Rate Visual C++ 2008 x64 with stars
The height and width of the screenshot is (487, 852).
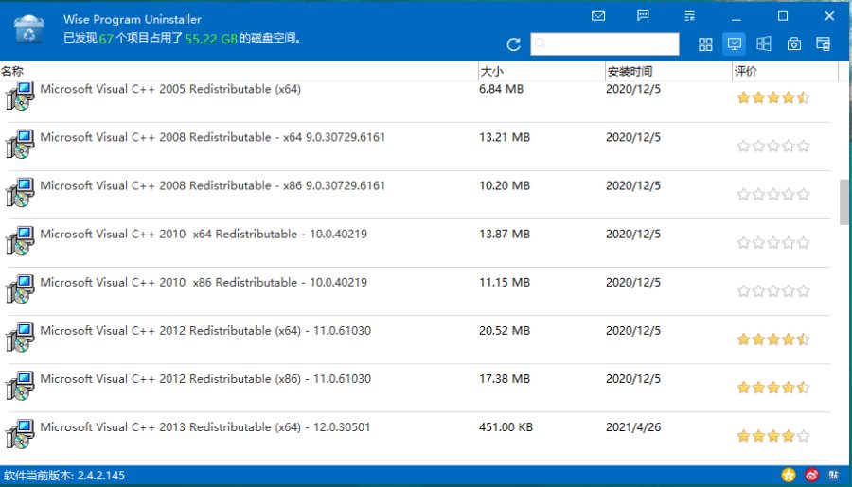click(x=773, y=147)
